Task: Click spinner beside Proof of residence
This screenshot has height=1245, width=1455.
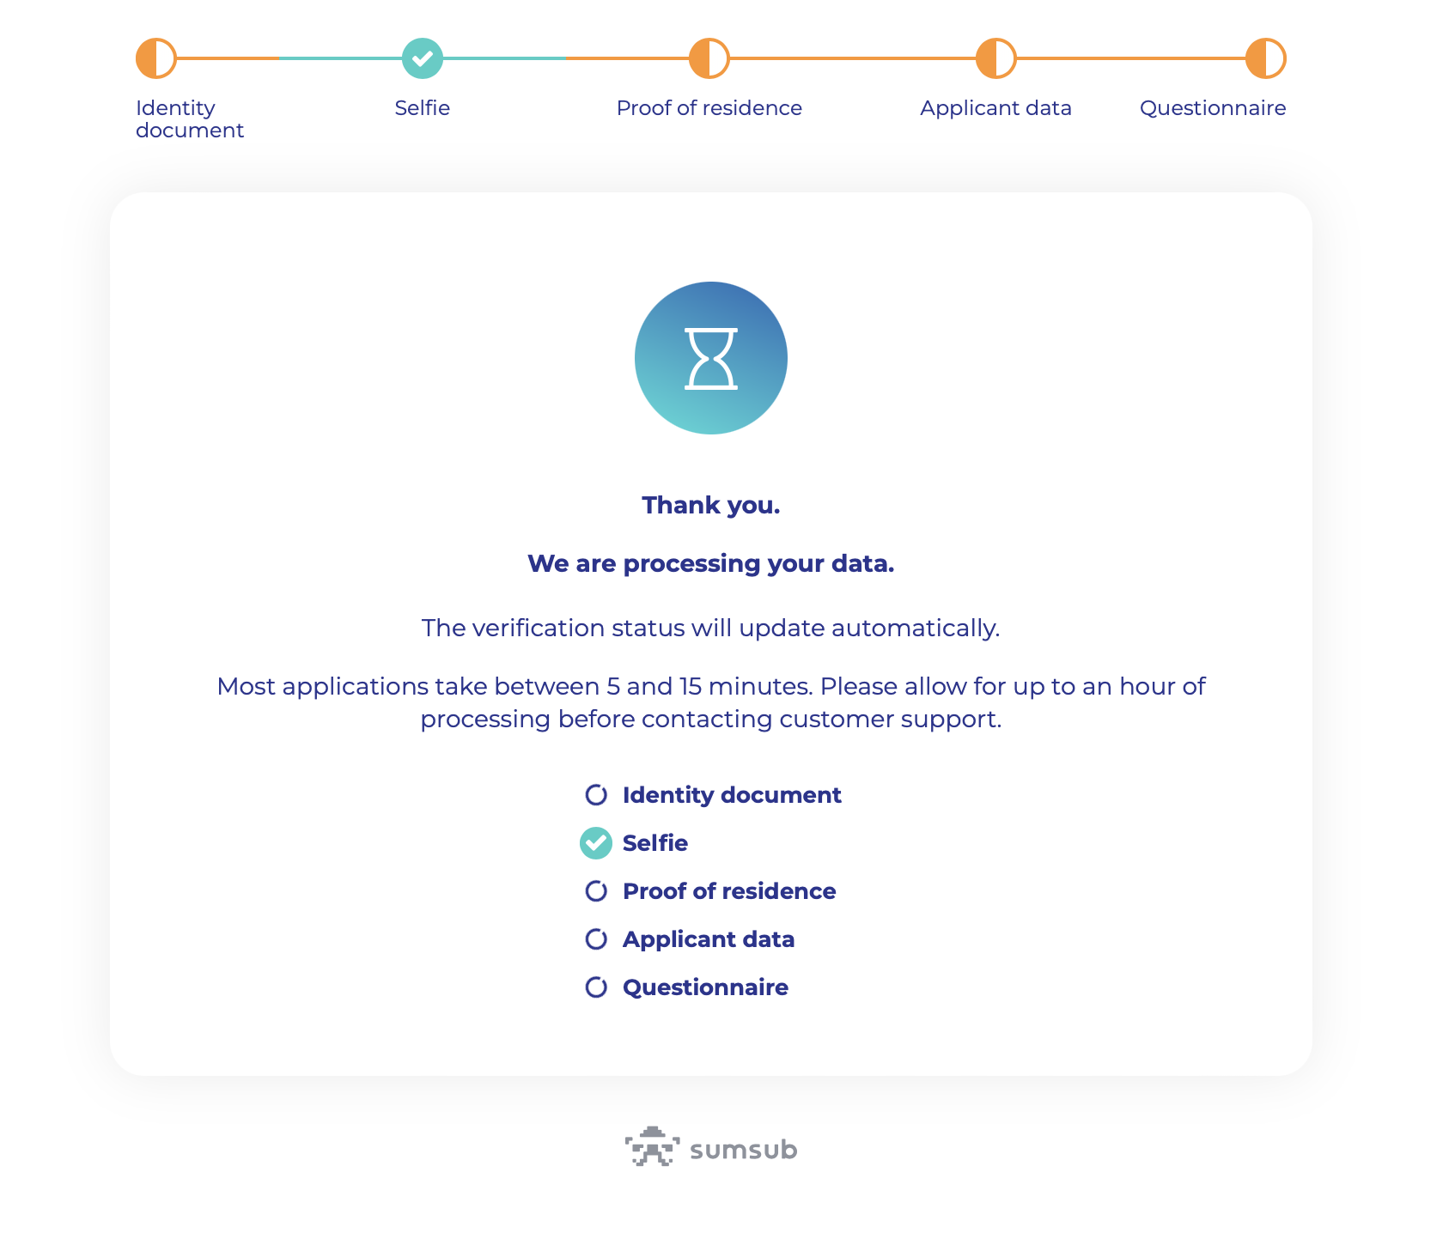Action: point(596,891)
